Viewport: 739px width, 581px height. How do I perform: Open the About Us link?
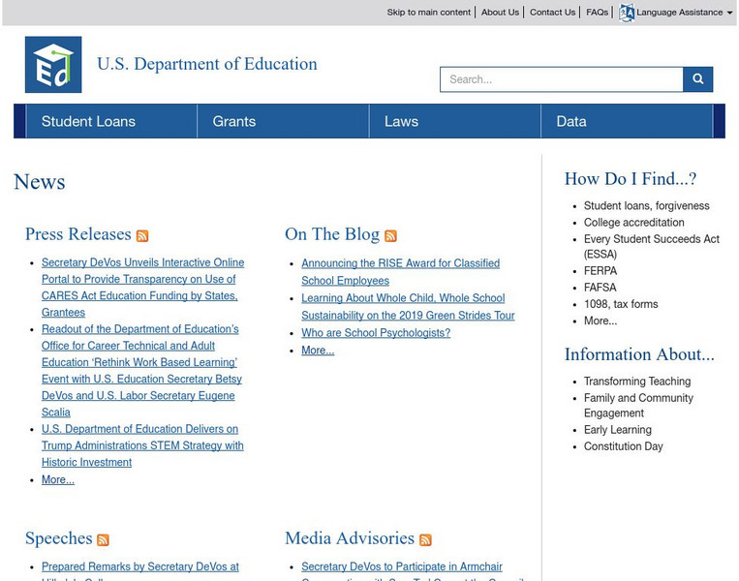(500, 13)
